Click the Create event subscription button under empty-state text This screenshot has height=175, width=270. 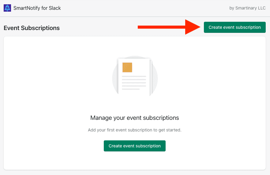tap(135, 146)
